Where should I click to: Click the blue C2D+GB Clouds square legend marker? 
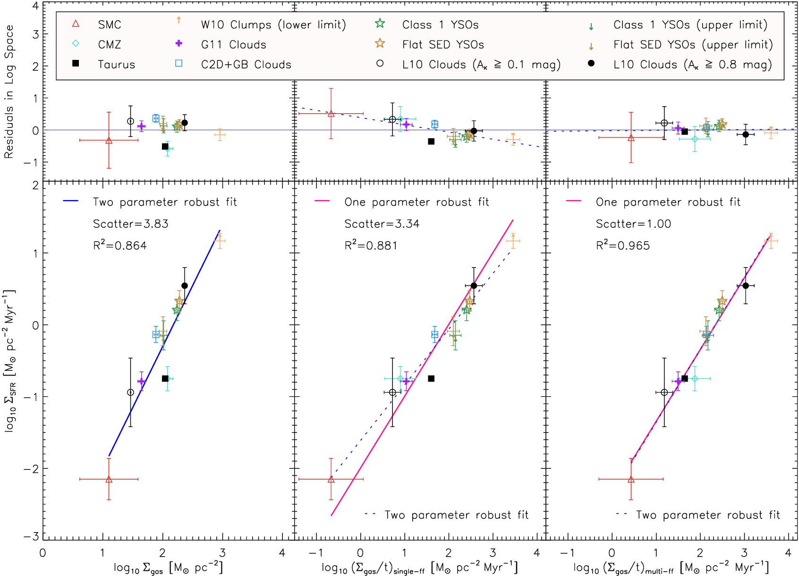pyautogui.click(x=179, y=63)
